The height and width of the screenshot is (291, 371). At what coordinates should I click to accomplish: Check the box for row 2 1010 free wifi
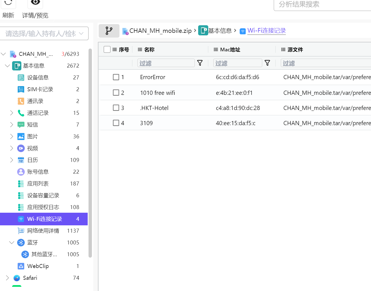click(x=116, y=93)
